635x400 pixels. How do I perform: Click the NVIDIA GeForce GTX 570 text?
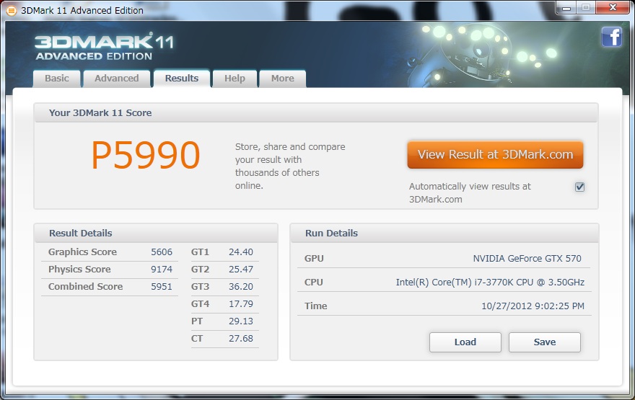click(x=527, y=259)
